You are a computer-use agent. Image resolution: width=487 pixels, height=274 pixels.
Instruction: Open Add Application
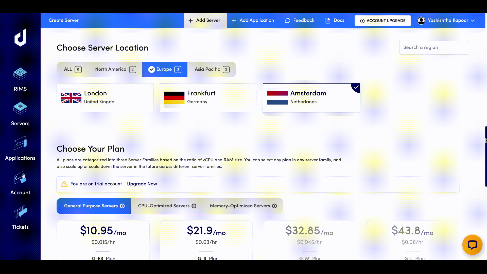(253, 21)
